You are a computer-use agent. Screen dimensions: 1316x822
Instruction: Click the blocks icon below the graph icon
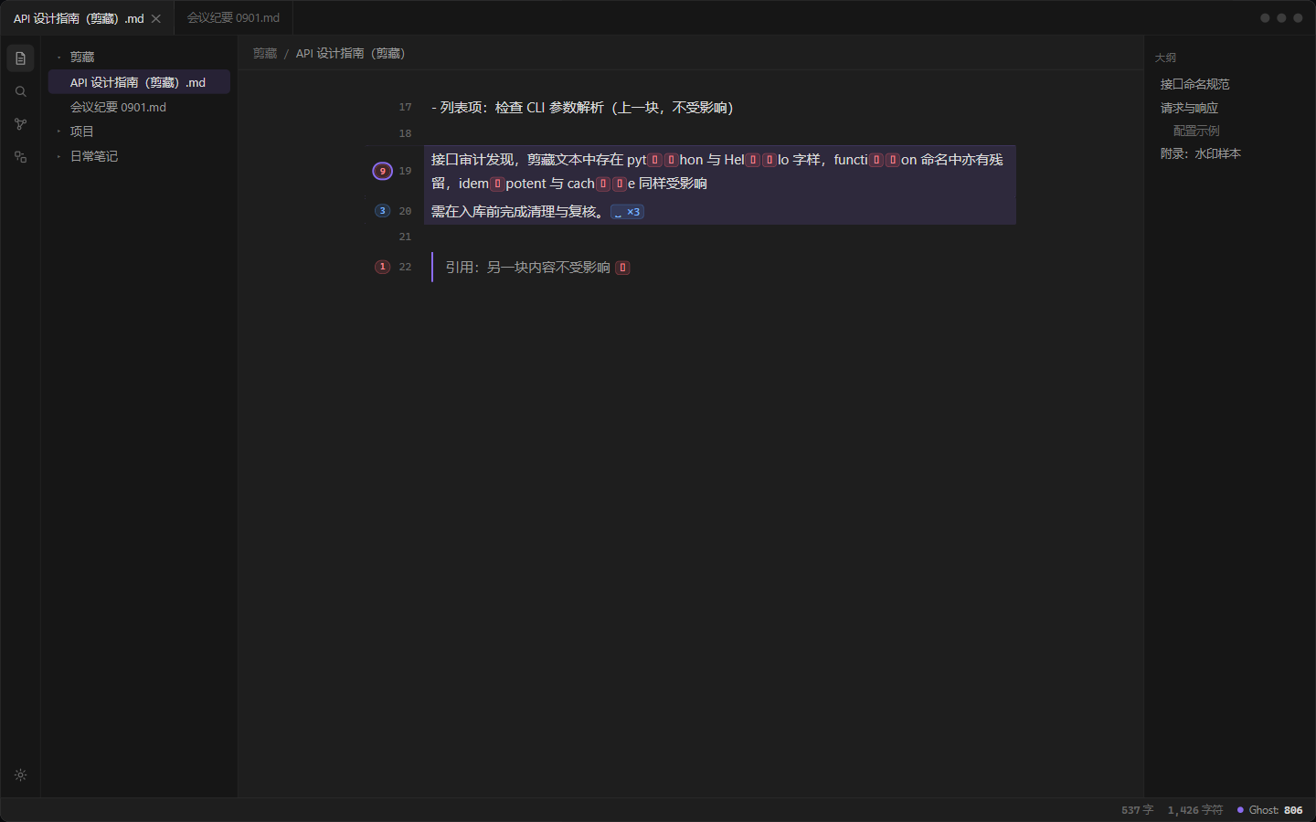tap(20, 157)
